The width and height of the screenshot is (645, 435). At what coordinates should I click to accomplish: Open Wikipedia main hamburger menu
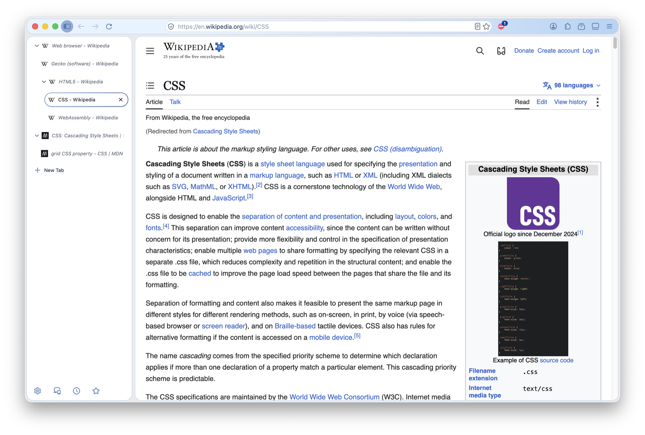(150, 51)
